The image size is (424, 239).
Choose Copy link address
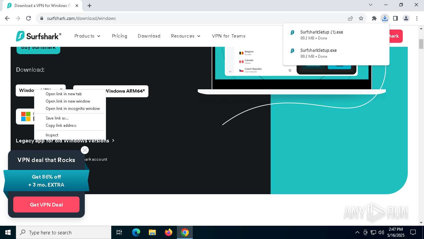pyautogui.click(x=70, y=125)
